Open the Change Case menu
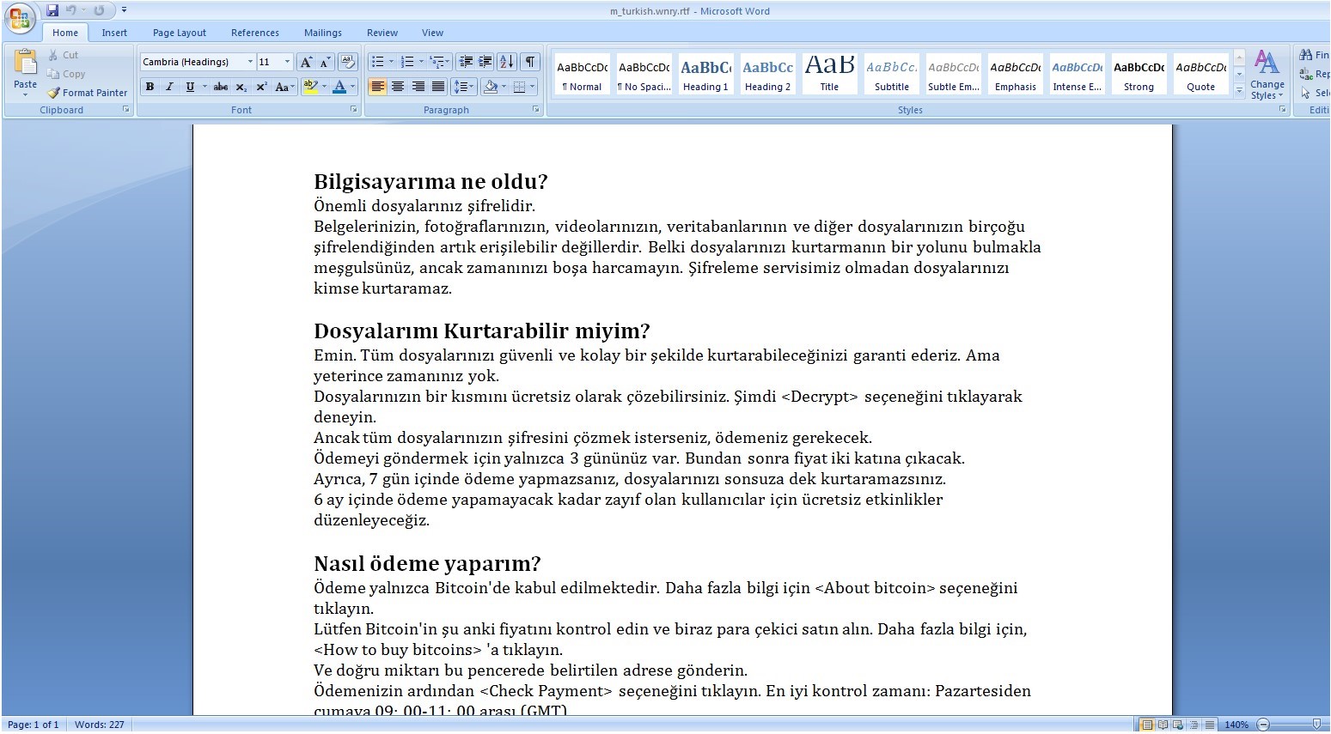The image size is (1331, 734). (284, 87)
